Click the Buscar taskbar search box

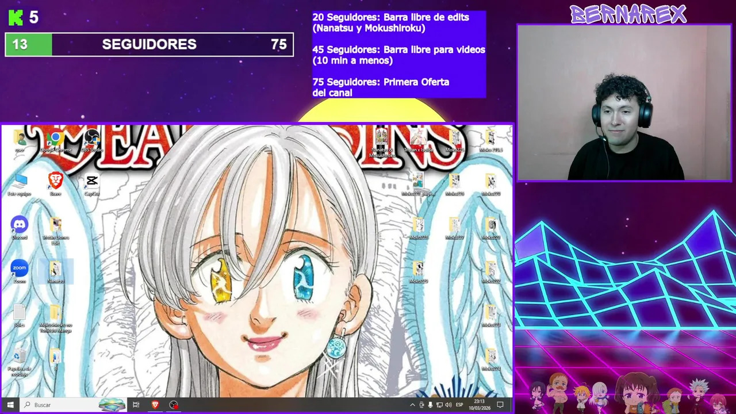click(x=73, y=405)
